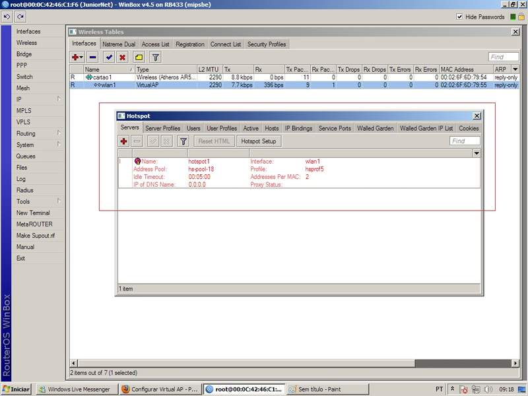Click the Iniciar start button

tap(16, 389)
